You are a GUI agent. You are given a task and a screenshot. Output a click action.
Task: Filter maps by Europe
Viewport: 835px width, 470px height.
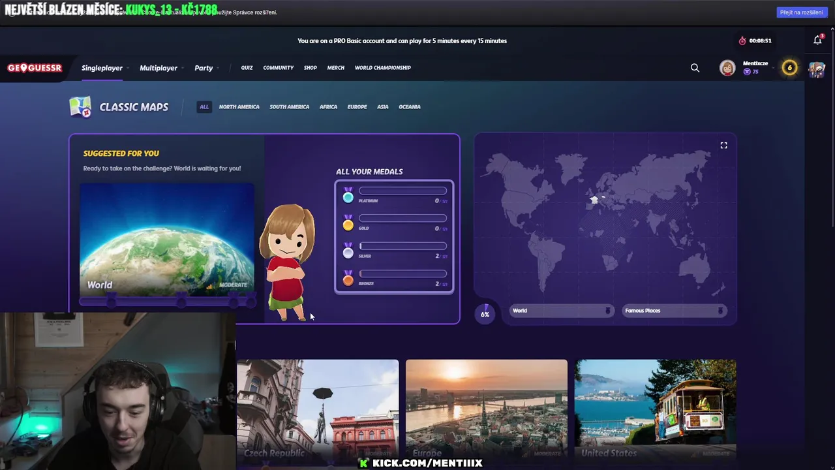[x=357, y=107]
